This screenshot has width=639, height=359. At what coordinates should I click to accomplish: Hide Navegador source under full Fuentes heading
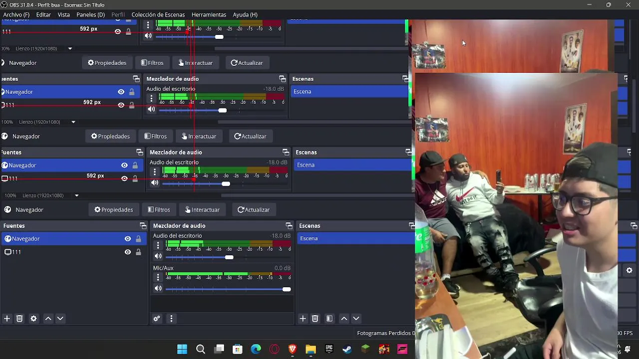pyautogui.click(x=128, y=239)
